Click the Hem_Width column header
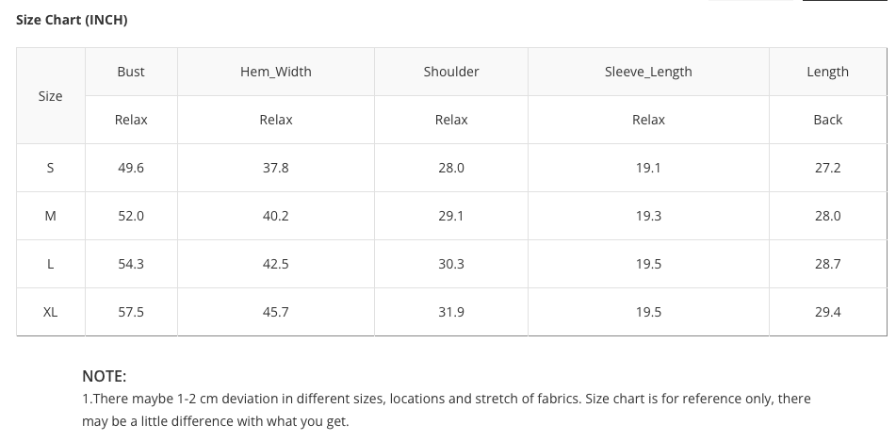The width and height of the screenshot is (896, 441). (276, 72)
